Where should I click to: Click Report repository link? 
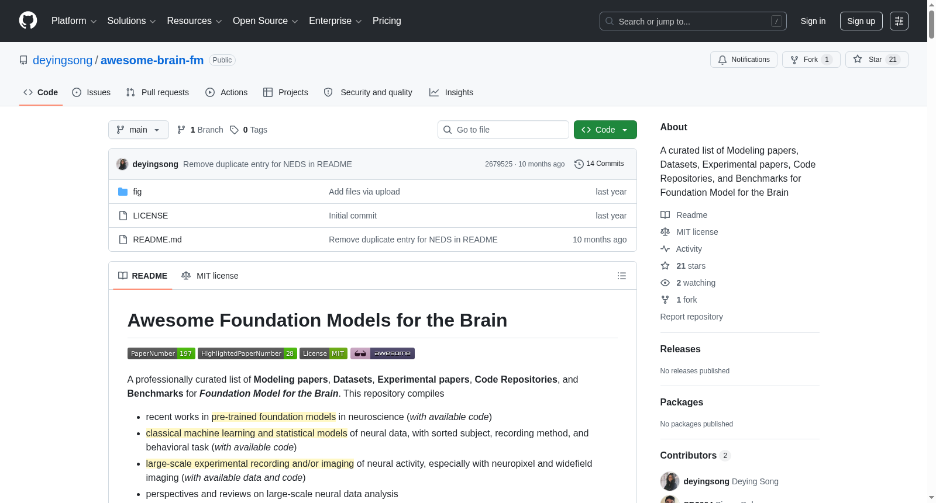691,317
